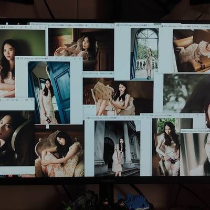210x210 pixels.
Task: Select the portrait photo with green wall background
Action: [x=23, y=64]
